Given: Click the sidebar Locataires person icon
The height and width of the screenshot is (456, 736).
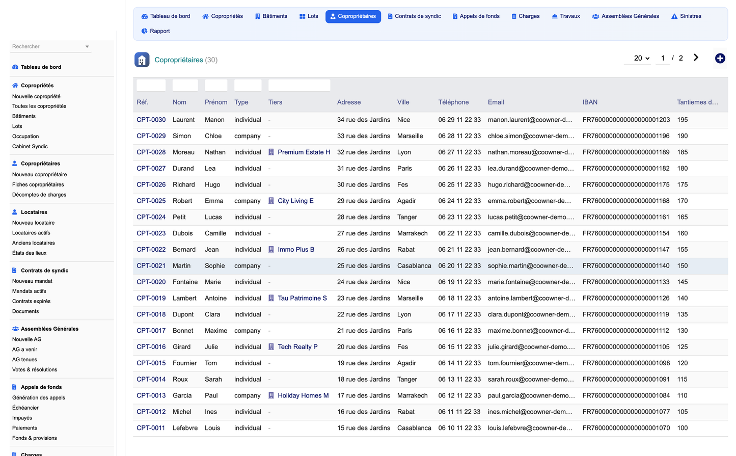Looking at the screenshot, I should click(15, 212).
